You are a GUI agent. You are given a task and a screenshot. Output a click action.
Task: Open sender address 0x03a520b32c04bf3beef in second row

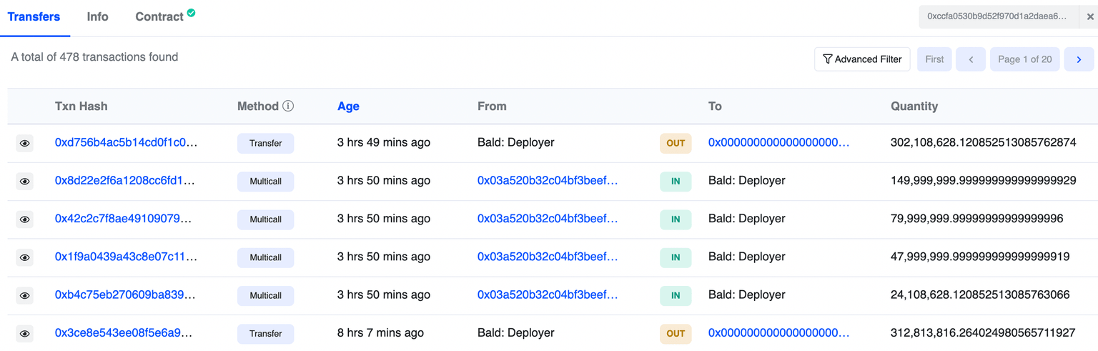click(548, 180)
